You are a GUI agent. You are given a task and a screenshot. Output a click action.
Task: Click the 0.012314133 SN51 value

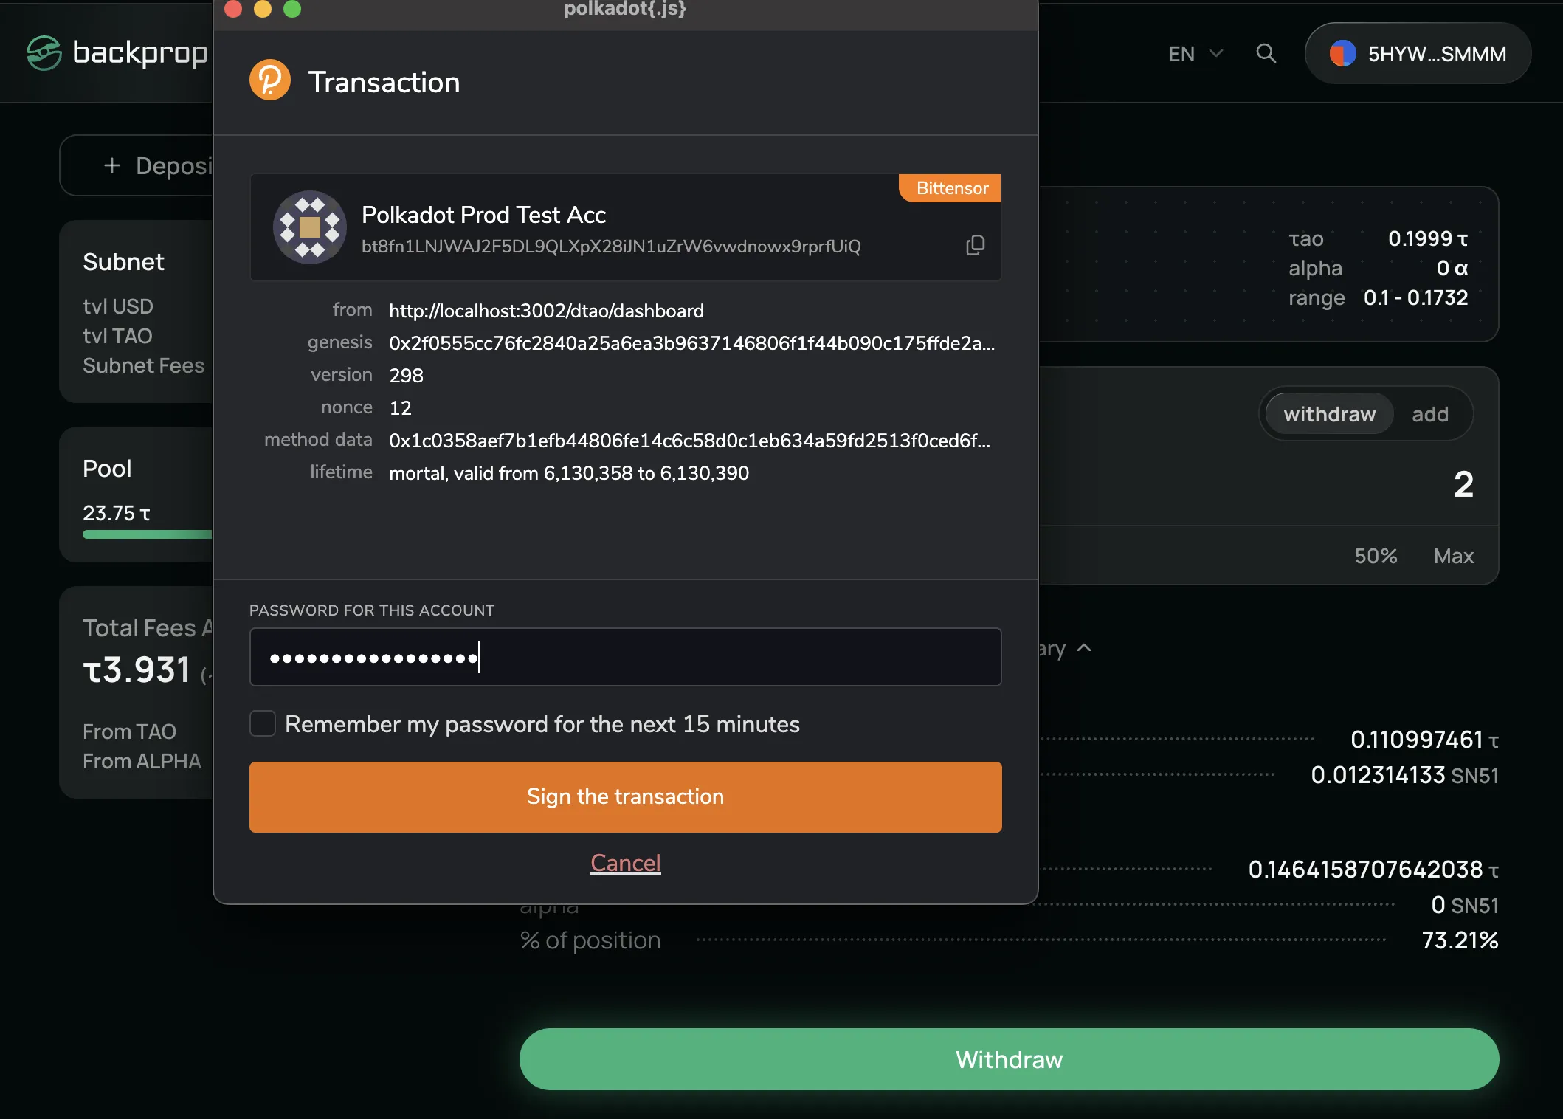1404,775
